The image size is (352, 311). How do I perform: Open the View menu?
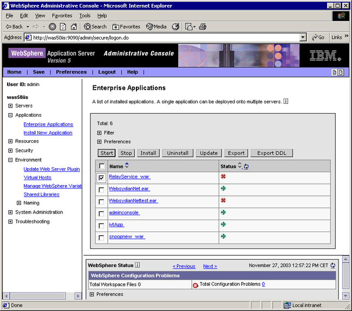[x=40, y=16]
